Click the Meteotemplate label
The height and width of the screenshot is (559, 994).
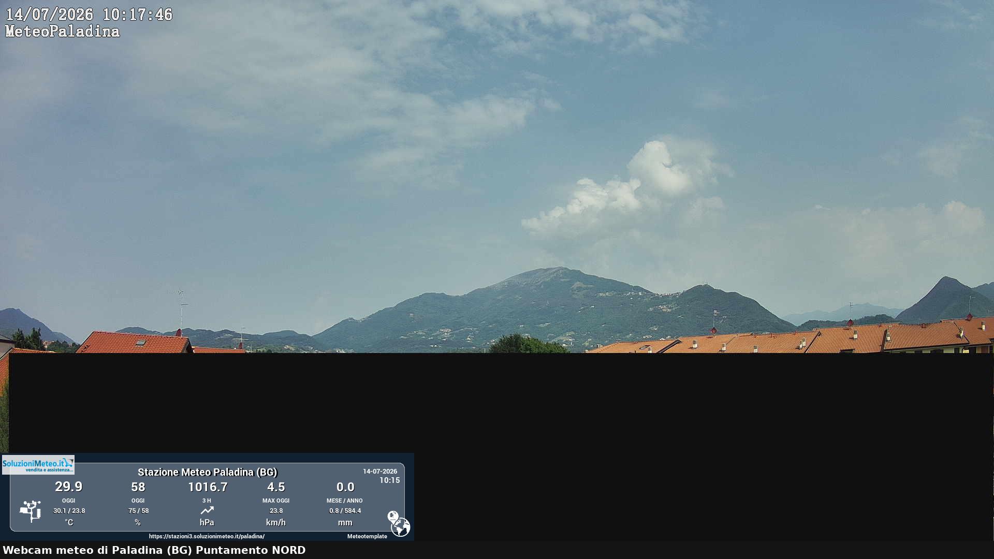[x=367, y=537]
